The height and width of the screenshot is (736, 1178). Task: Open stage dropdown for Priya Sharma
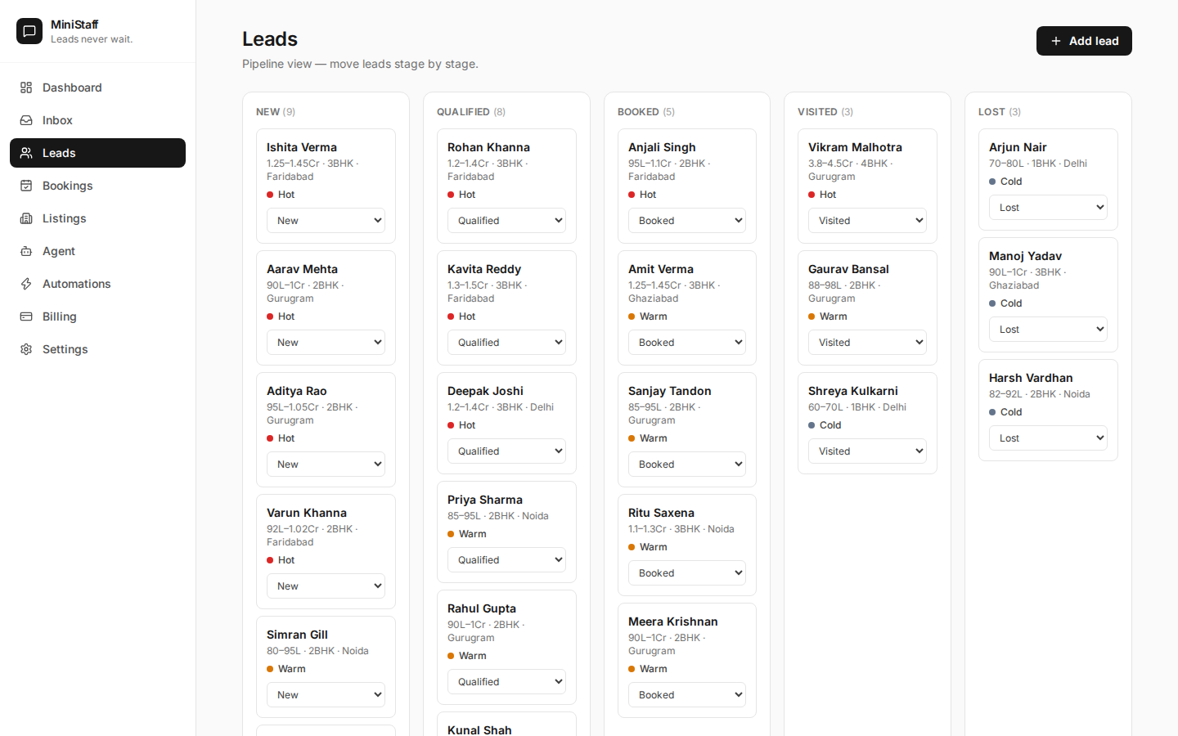click(506, 560)
